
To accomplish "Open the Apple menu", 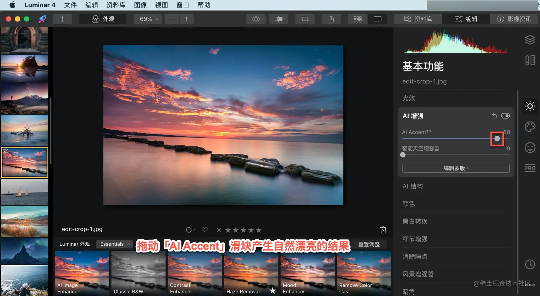I will [x=12, y=5].
